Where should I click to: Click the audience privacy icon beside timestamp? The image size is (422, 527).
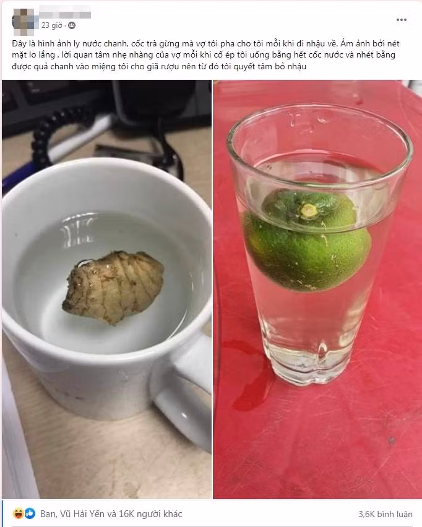pos(72,25)
